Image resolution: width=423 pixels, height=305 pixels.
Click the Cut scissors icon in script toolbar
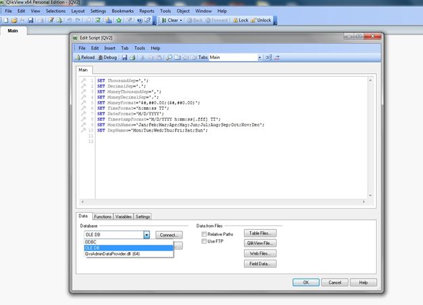(x=143, y=58)
